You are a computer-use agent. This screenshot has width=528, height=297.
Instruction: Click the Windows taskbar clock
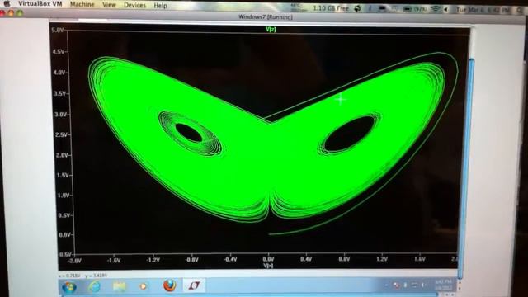coord(443,285)
